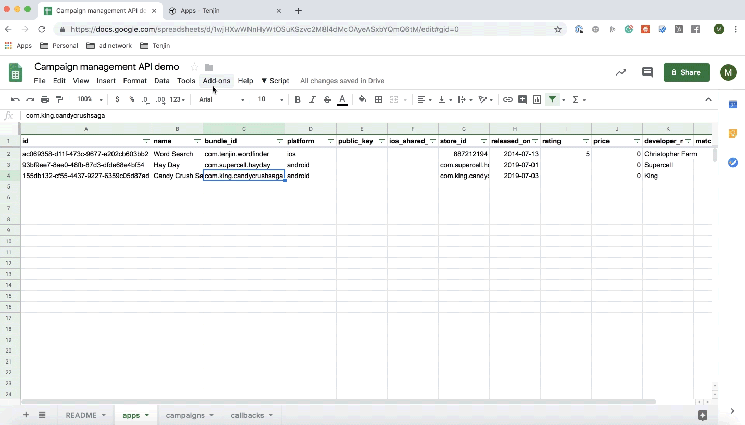Open the Add-ons menu
Image resolution: width=745 pixels, height=425 pixels.
coord(216,81)
